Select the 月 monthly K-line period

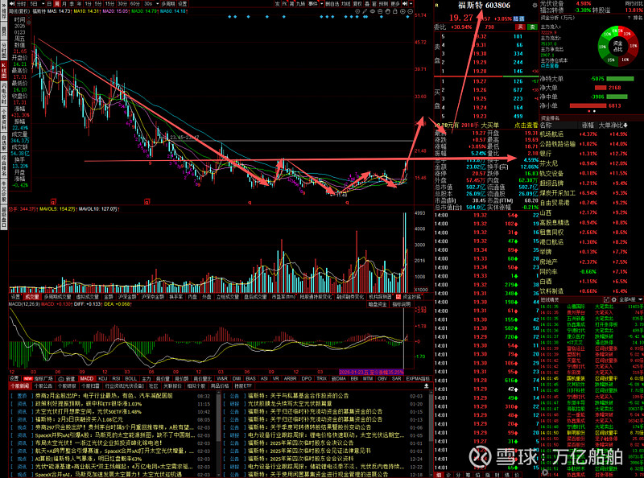[64, 4]
